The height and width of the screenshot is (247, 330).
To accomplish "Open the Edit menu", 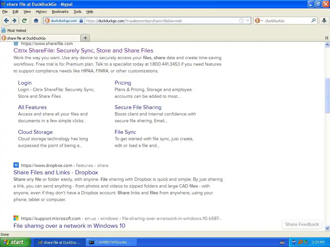I will click(x=15, y=12).
